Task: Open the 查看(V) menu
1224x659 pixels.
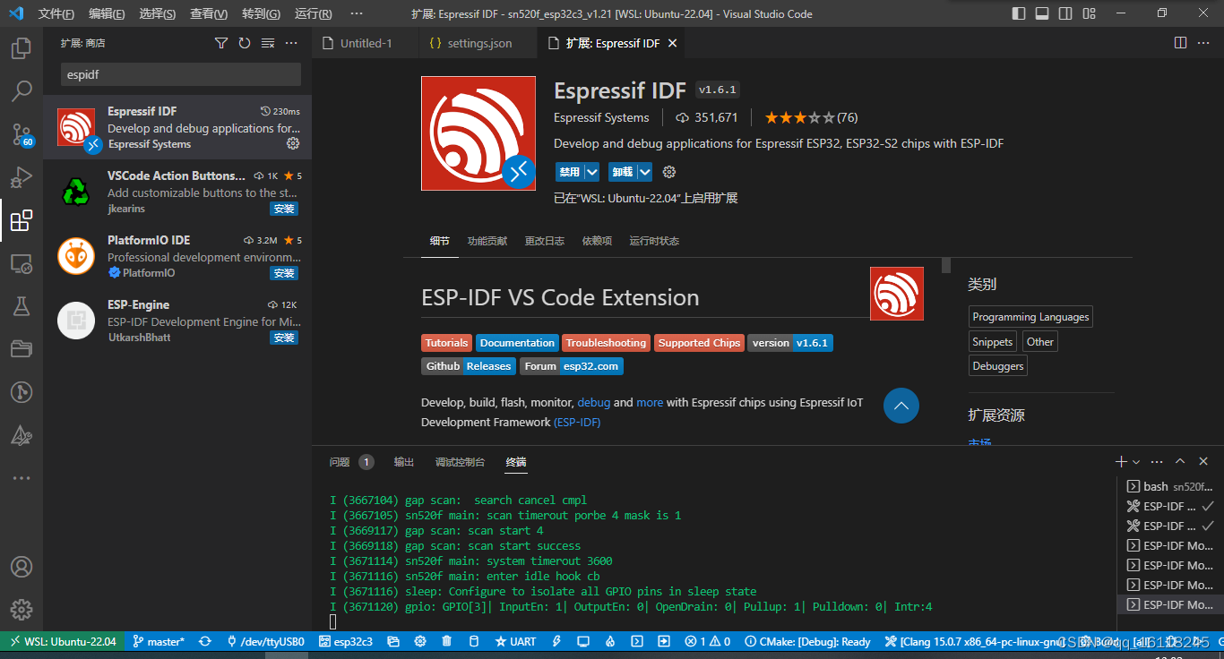Action: tap(209, 14)
